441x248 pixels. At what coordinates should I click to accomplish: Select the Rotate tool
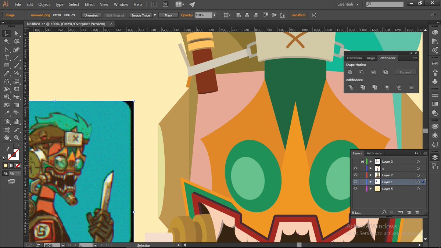(7, 82)
